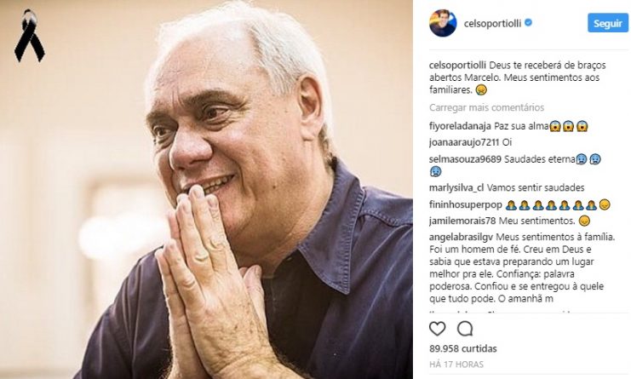Click the main post photo
631x379 pixels.
pos(206,189)
